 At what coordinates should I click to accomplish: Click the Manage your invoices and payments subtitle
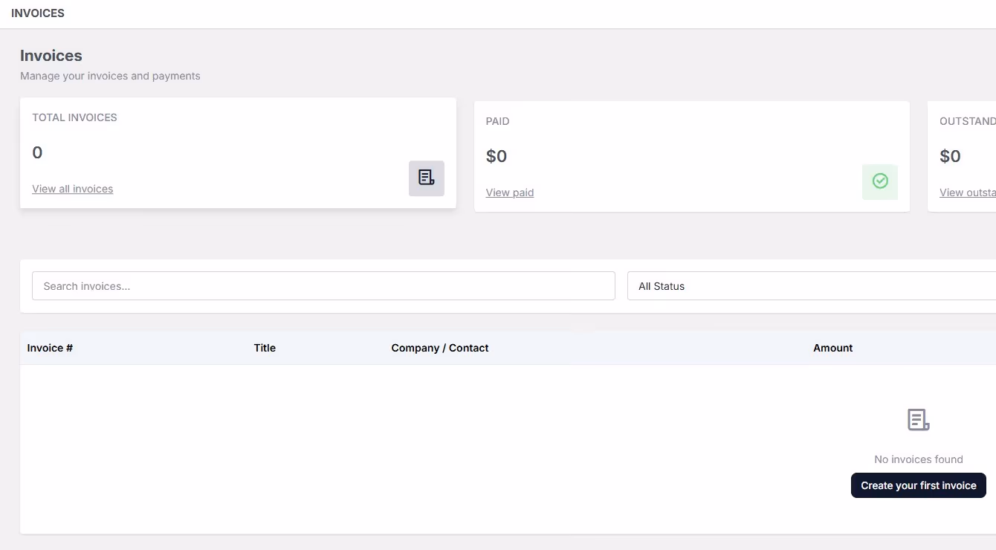tap(110, 76)
